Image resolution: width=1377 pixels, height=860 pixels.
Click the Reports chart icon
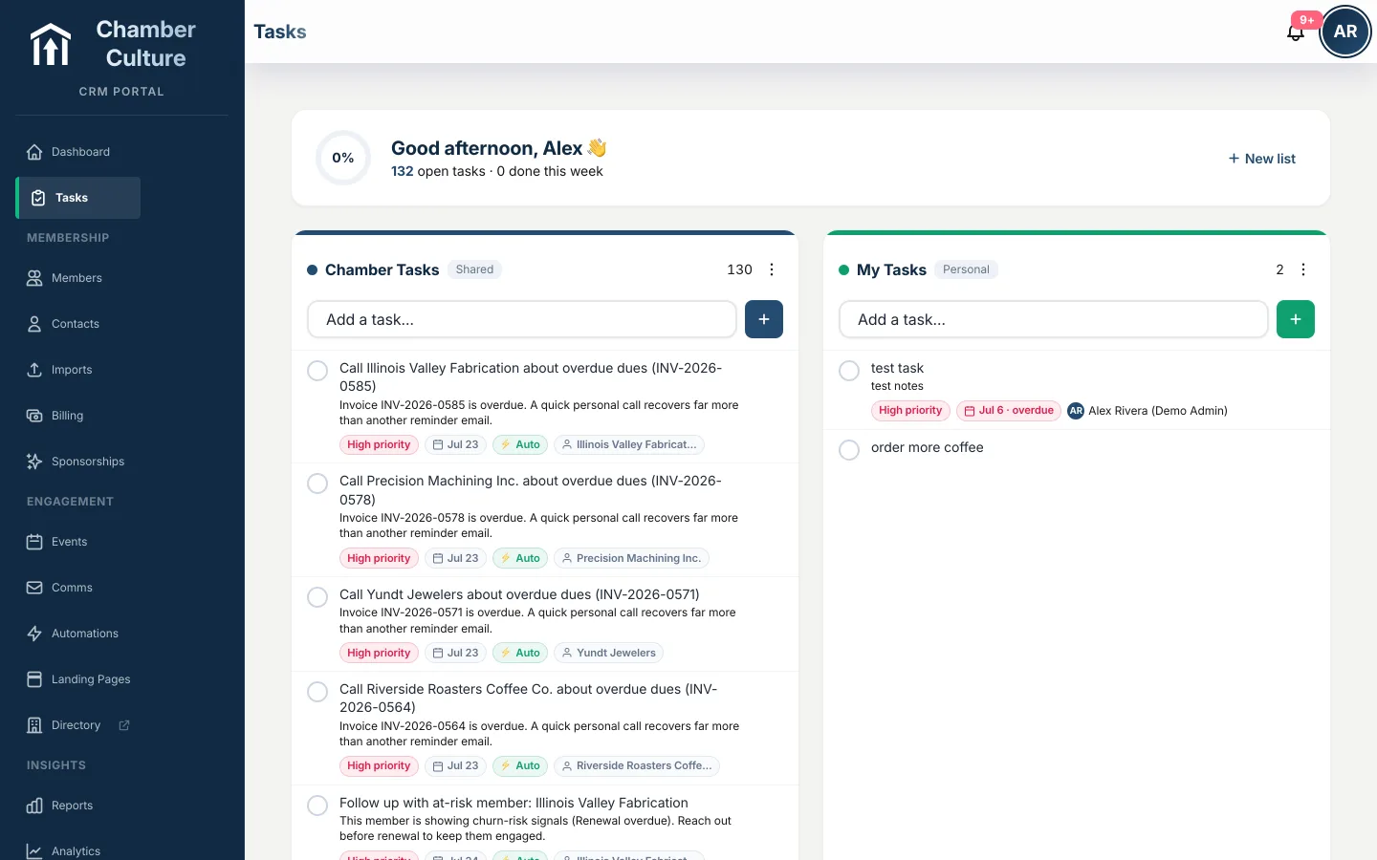coord(34,806)
